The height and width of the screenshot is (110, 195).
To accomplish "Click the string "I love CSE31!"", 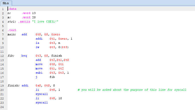I will 45,22.
